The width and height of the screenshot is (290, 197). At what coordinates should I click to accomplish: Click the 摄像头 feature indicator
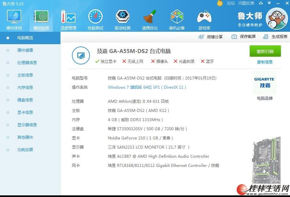tap(160, 61)
